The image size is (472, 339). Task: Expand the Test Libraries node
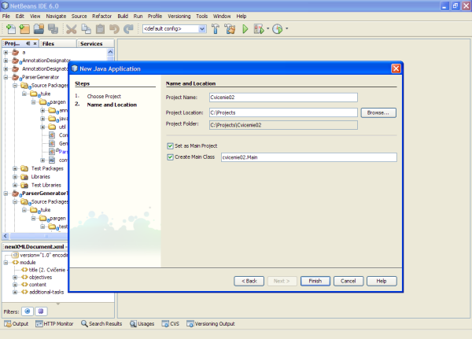coord(15,185)
